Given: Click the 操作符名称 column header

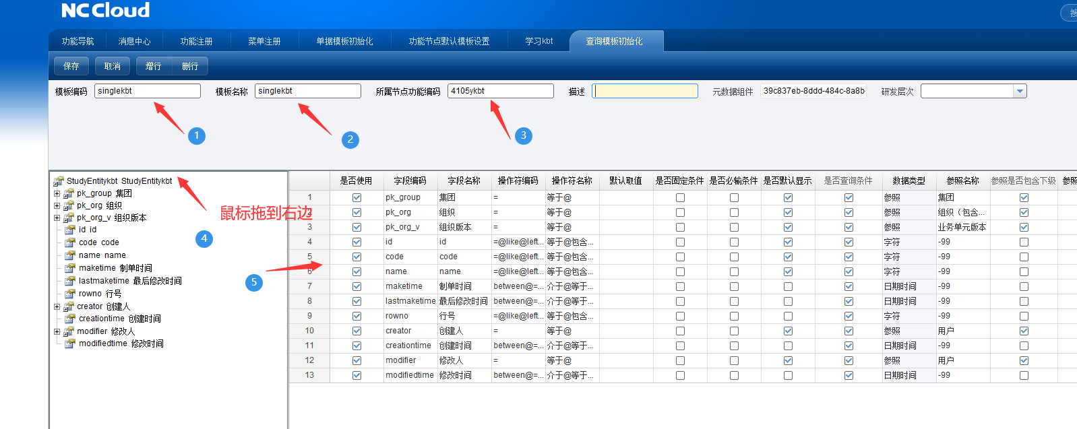Looking at the screenshot, I should [x=572, y=180].
